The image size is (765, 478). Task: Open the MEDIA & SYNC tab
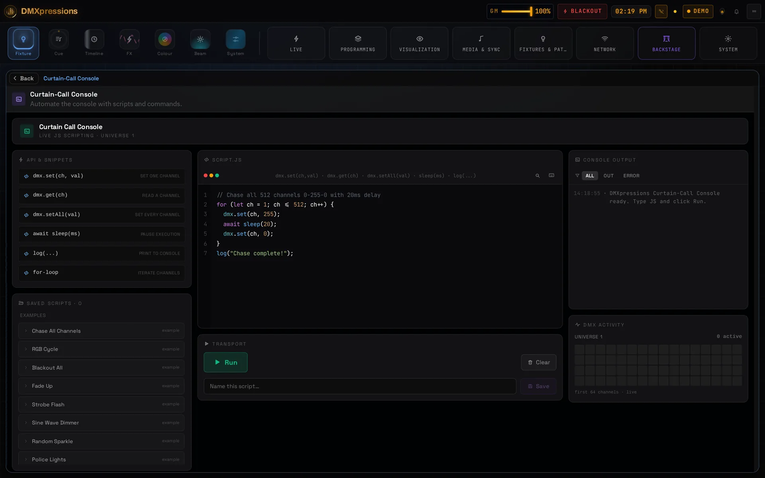coord(481,43)
